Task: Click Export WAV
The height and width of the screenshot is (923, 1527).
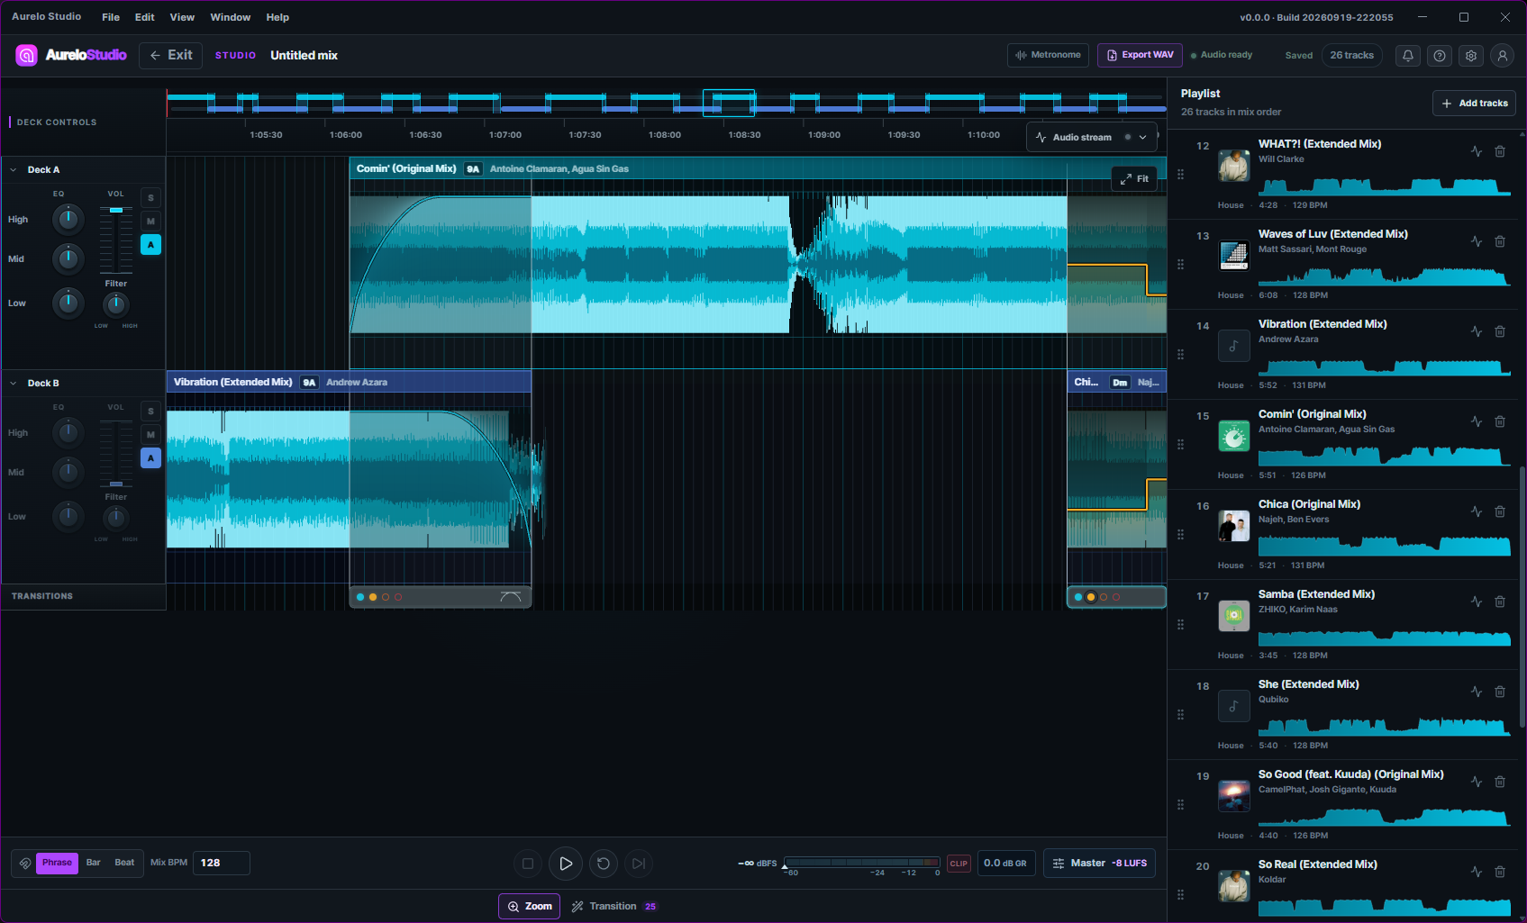Action: click(x=1140, y=55)
